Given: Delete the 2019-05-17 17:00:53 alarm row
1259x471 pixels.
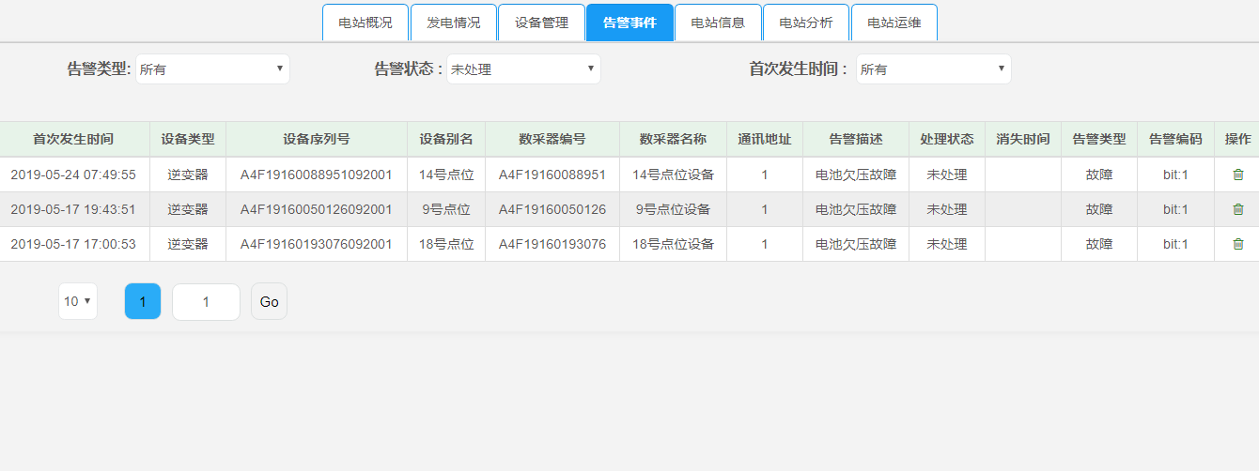Looking at the screenshot, I should click(1237, 244).
